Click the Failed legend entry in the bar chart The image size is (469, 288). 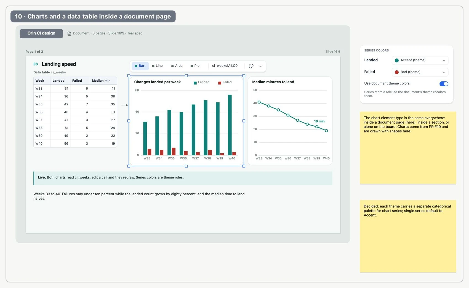click(225, 82)
